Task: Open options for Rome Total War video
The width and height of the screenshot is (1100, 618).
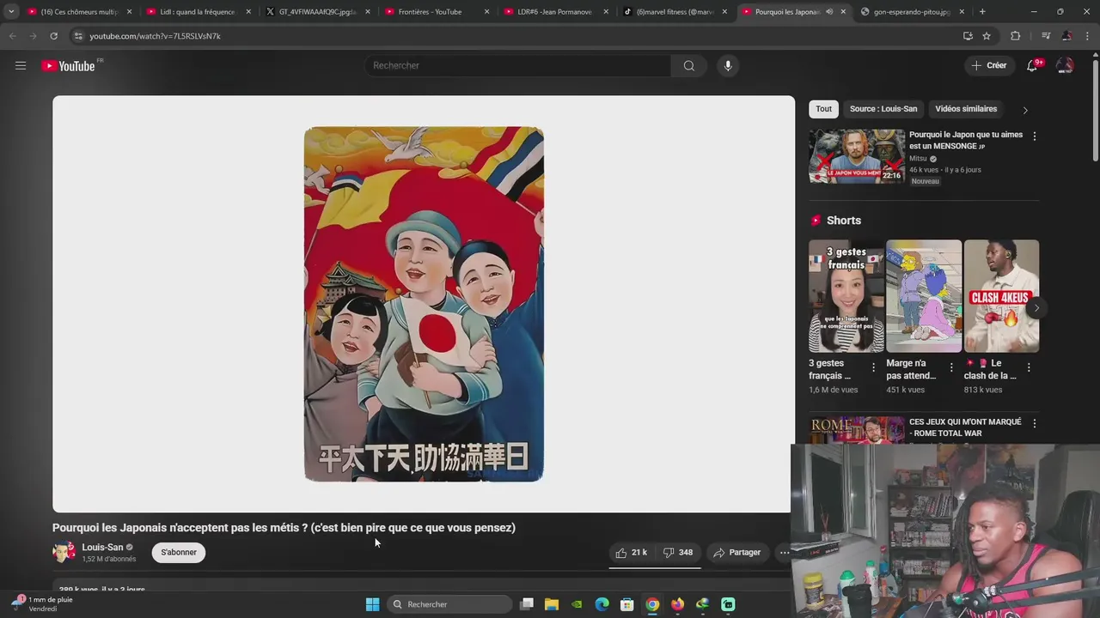Action: coord(1034,423)
